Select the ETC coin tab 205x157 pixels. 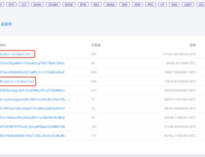point(11,5)
